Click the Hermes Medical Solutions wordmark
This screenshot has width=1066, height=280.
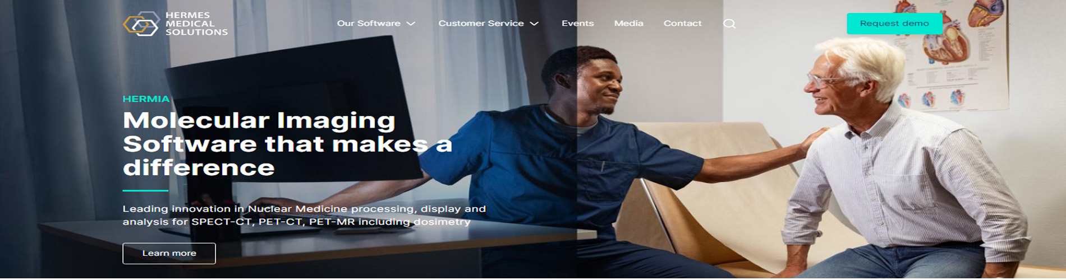[196, 24]
